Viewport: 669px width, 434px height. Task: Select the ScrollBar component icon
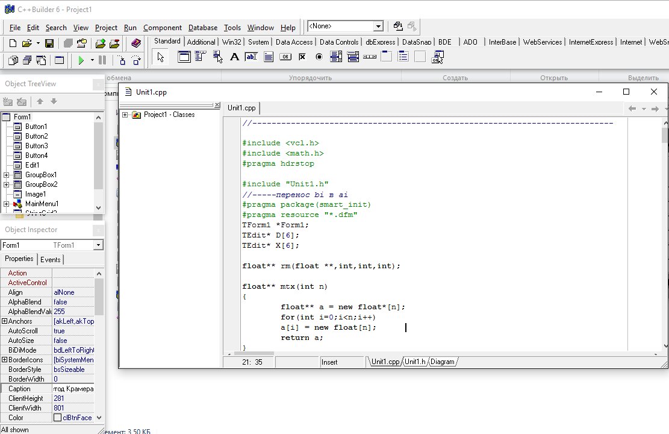[370, 57]
